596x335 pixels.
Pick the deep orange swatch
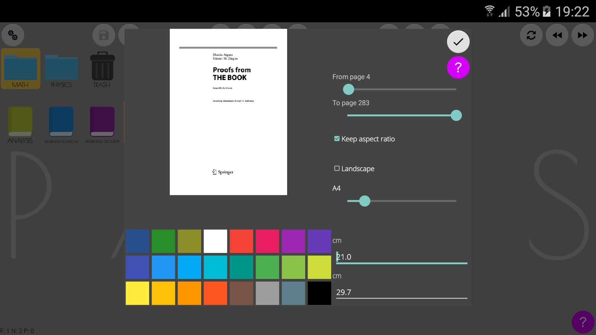(x=215, y=293)
